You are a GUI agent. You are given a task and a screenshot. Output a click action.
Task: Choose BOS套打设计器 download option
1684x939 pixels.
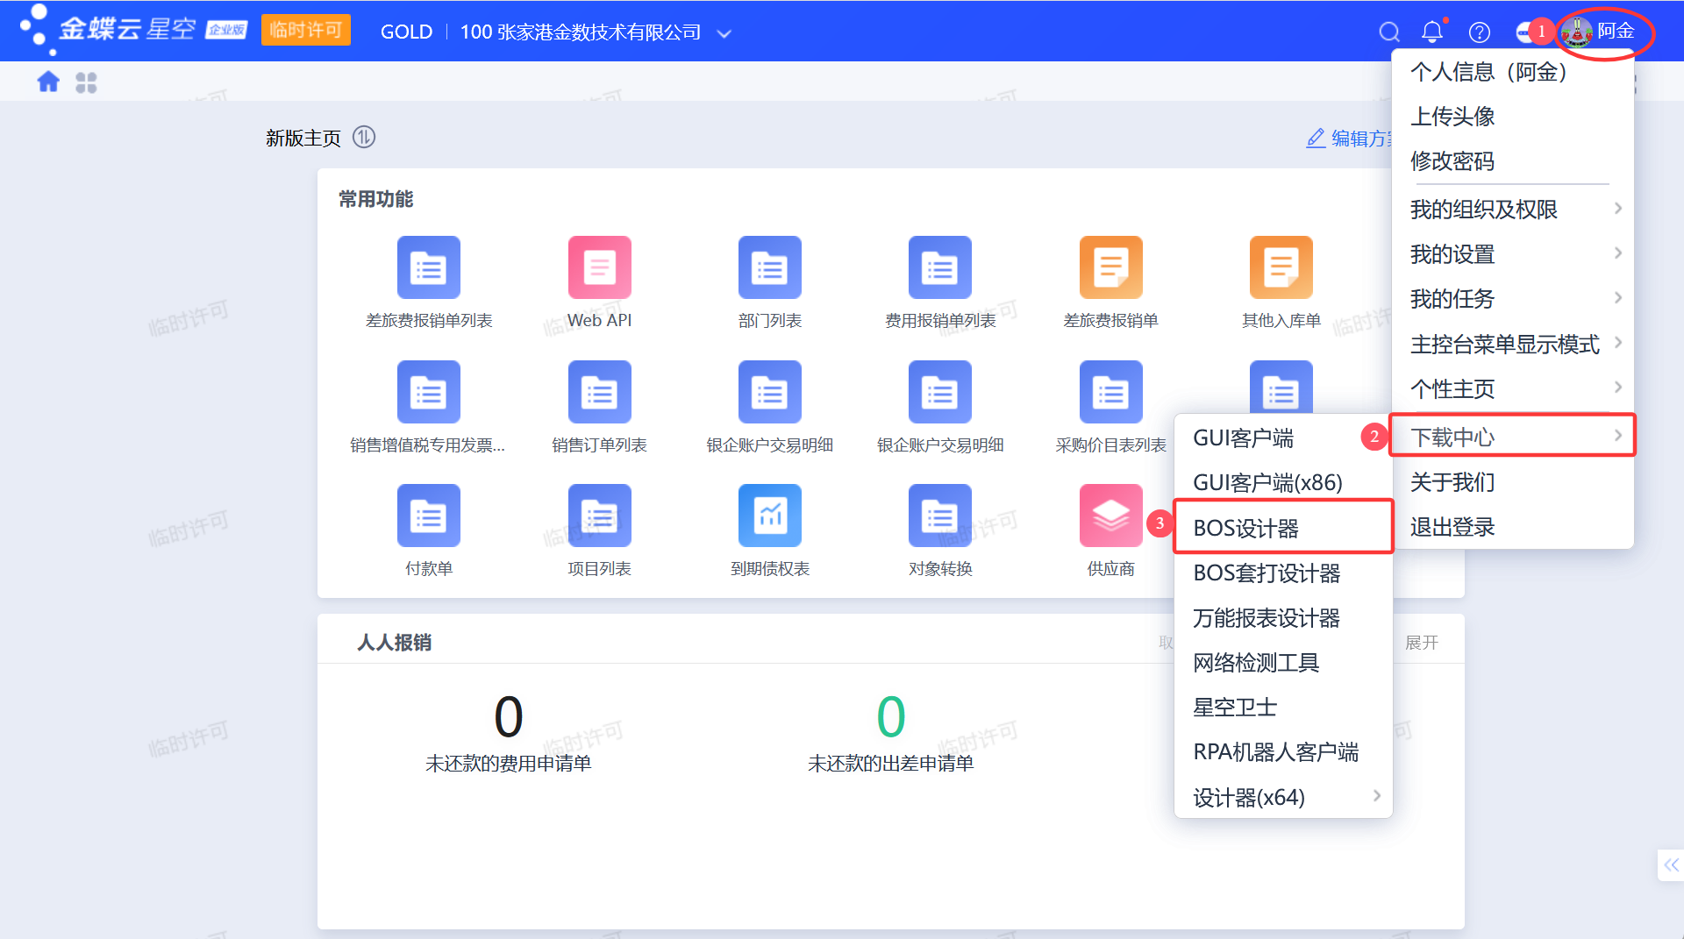[x=1283, y=573]
